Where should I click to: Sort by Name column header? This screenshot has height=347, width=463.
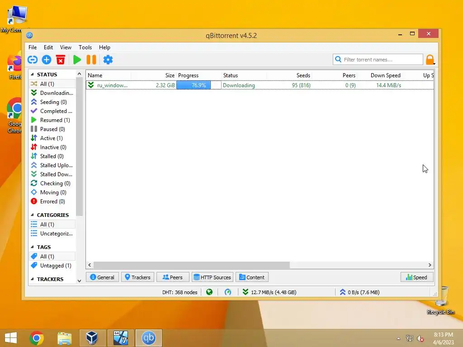point(109,75)
